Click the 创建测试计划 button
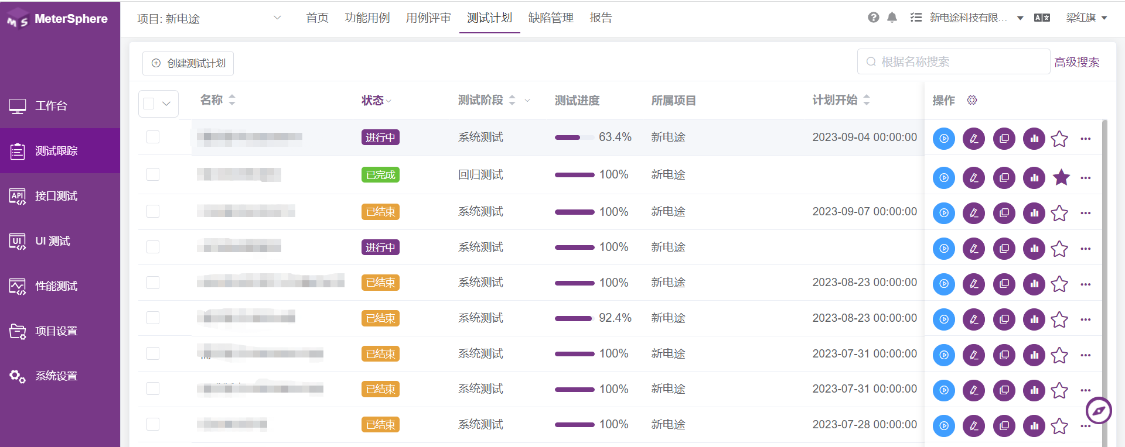This screenshot has height=447, width=1125. coord(188,63)
